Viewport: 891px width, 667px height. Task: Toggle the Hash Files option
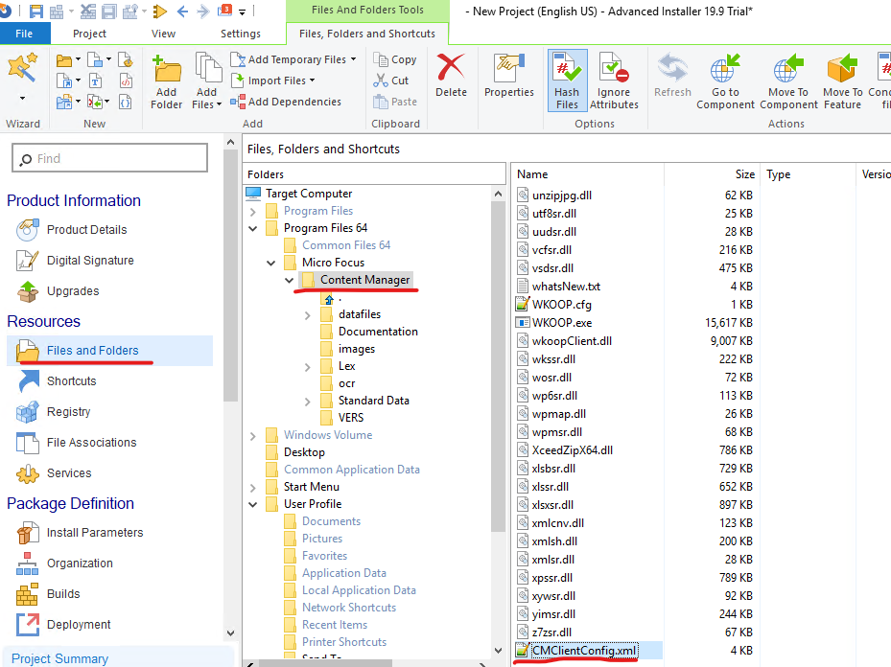569,77
